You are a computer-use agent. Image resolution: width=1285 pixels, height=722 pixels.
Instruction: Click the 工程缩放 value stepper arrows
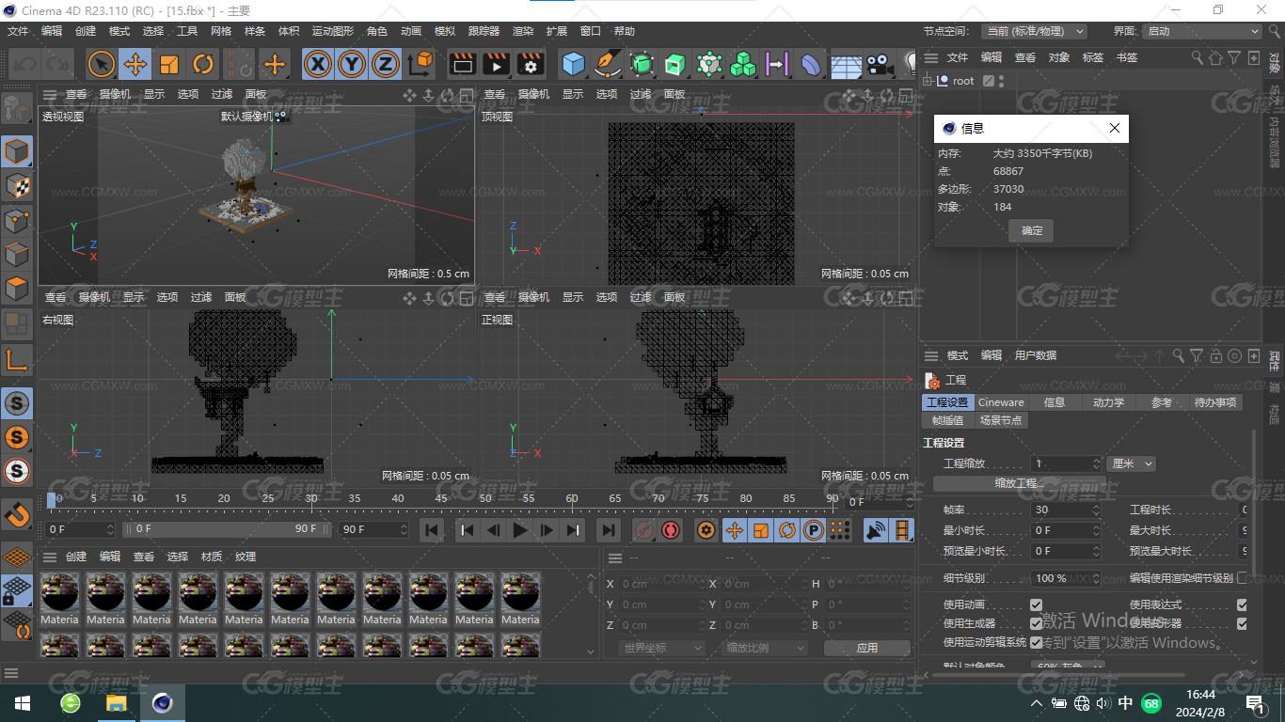pos(1096,463)
